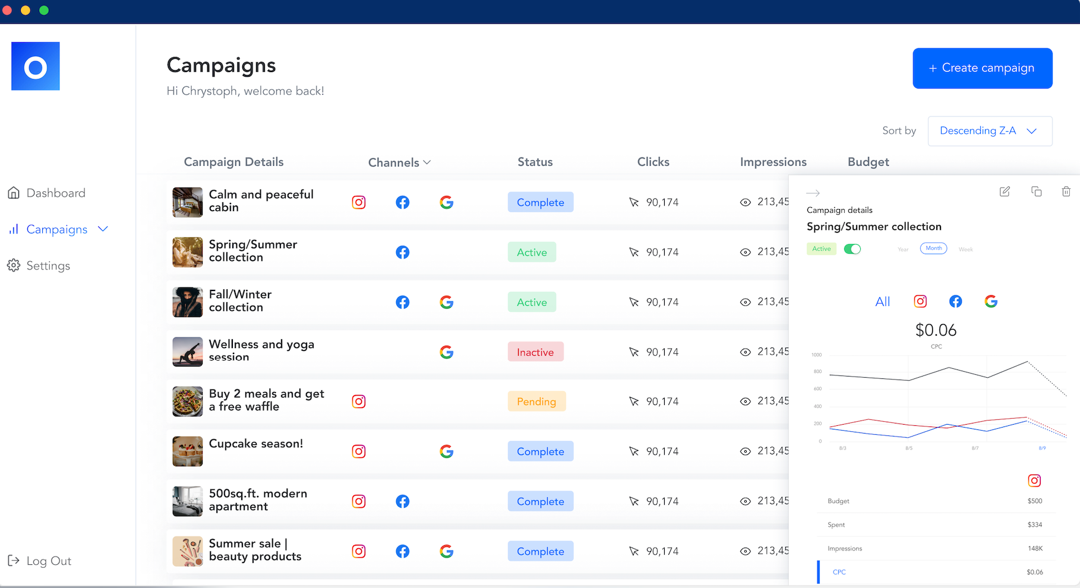
Task: Select the Google tab in details panel
Action: (x=991, y=301)
